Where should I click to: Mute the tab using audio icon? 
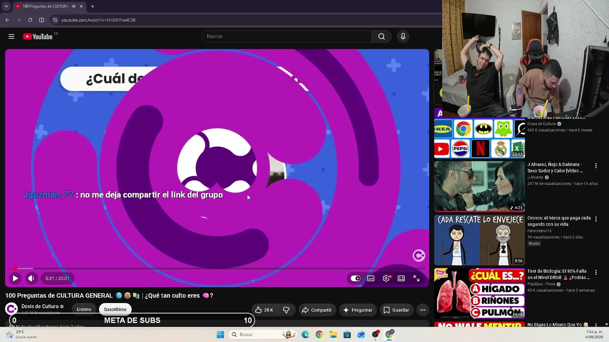point(73,6)
